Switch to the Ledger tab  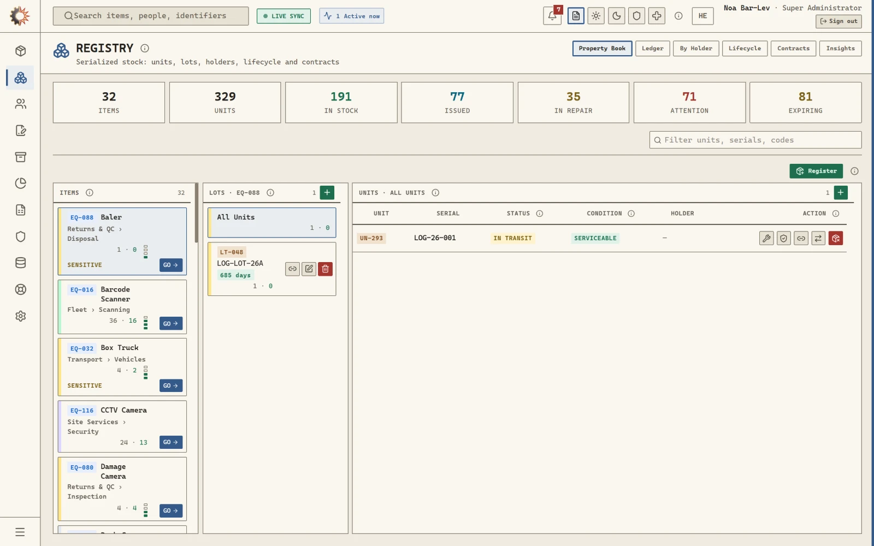click(652, 49)
